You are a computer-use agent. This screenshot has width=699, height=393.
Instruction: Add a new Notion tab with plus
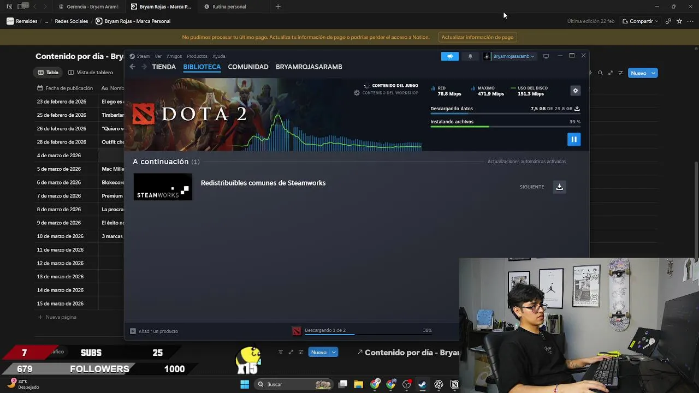click(278, 7)
